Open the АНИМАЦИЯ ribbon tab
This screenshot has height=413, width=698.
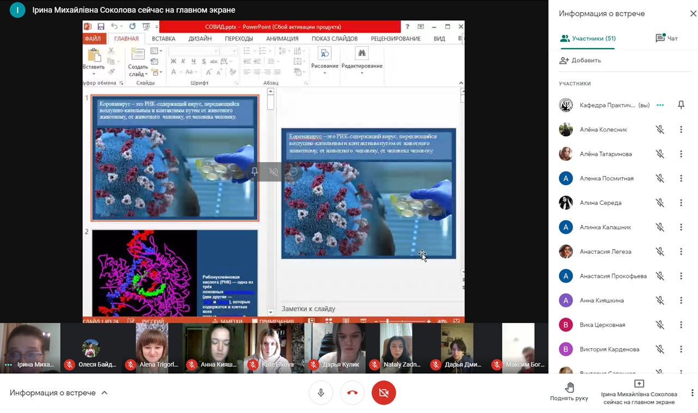click(282, 39)
